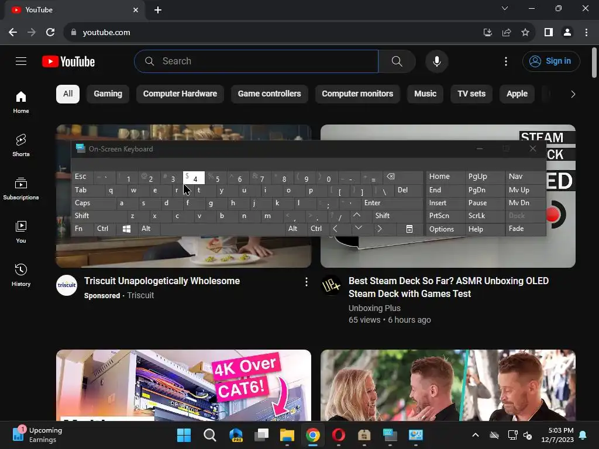Select the TV sets chip
Screen dimensions: 599x449
pyautogui.click(x=471, y=94)
